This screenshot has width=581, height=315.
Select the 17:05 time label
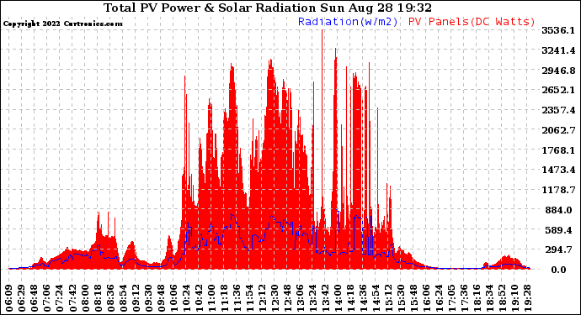click(451, 298)
